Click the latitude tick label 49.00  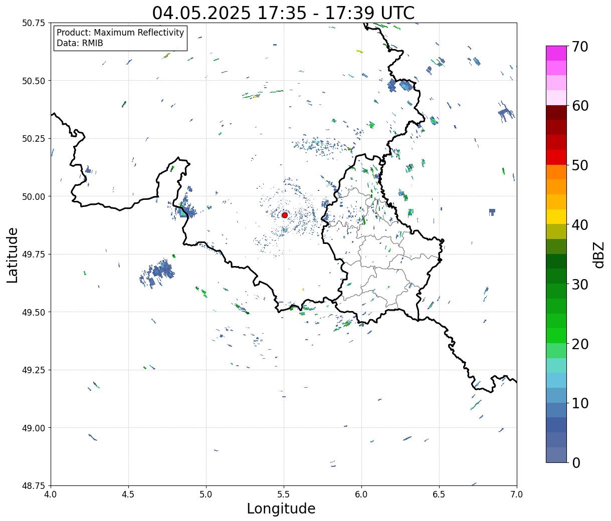tap(34, 428)
